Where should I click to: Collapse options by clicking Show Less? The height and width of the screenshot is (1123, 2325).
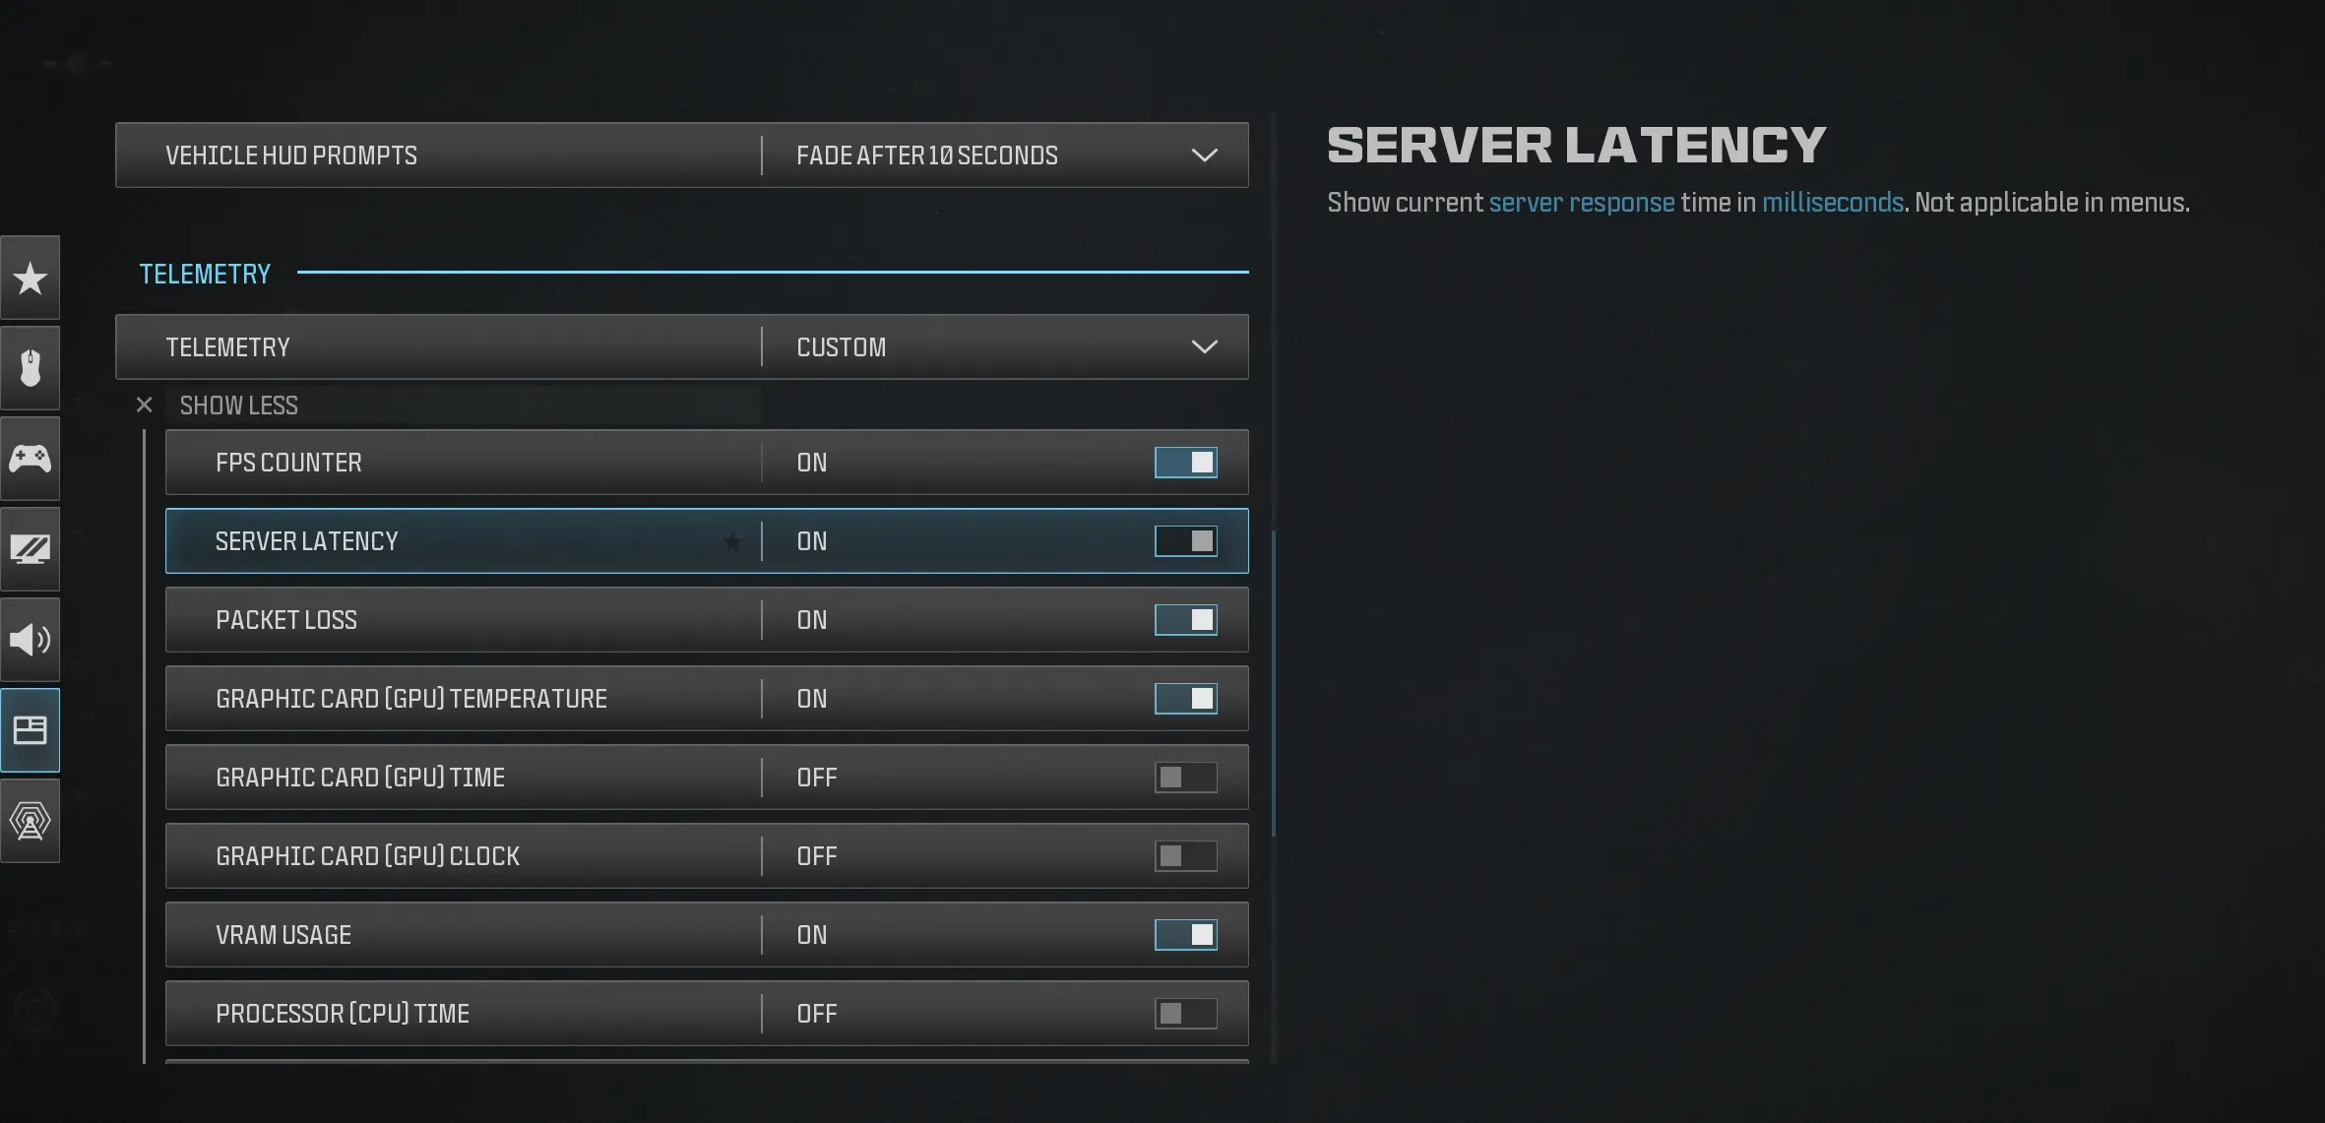[x=238, y=405]
